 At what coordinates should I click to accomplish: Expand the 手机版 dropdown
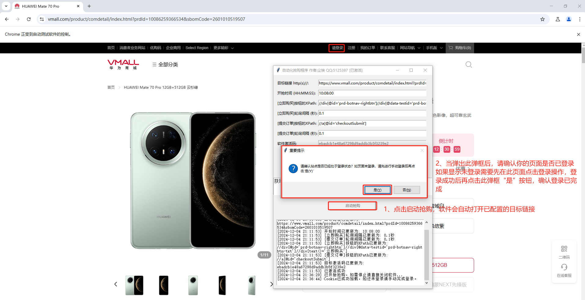[434, 48]
